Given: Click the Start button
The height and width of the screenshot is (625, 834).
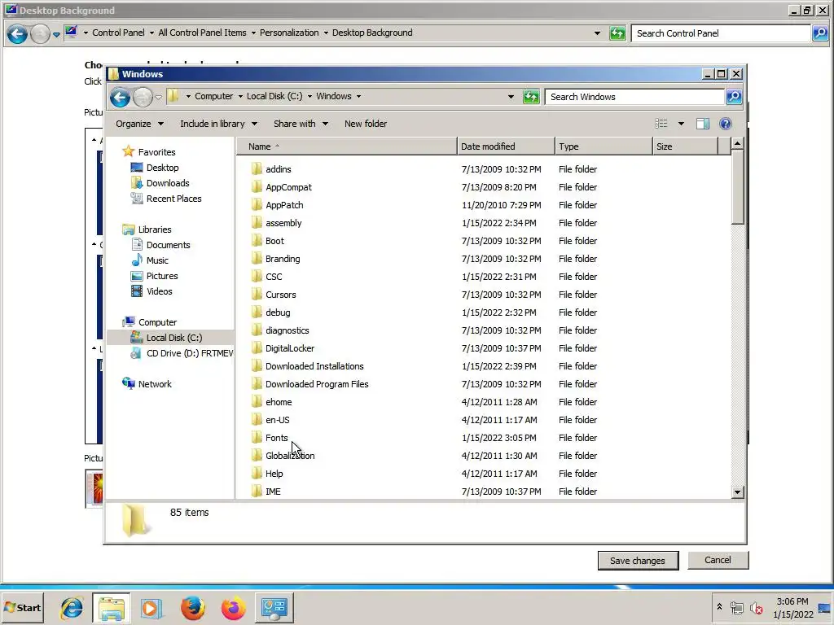Looking at the screenshot, I should pyautogui.click(x=22, y=608).
